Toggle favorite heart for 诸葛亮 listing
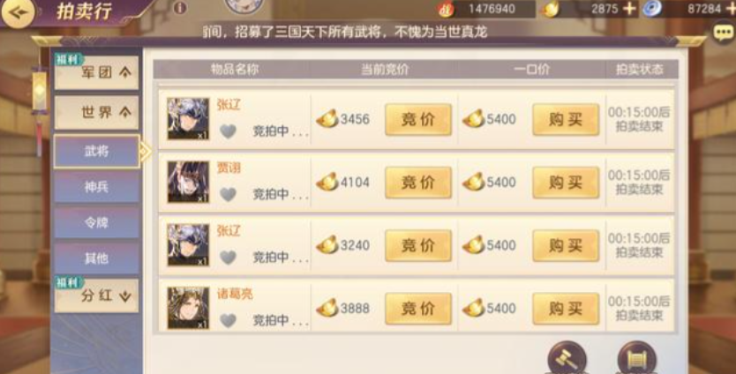The width and height of the screenshot is (736, 374). [228, 320]
